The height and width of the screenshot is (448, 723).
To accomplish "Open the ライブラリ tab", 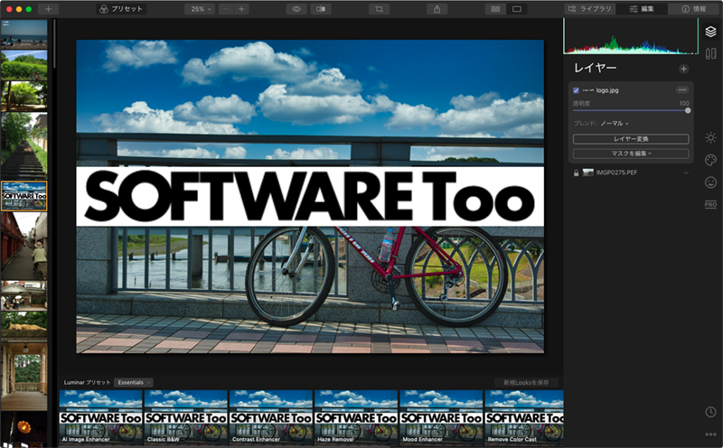I will coord(590,9).
